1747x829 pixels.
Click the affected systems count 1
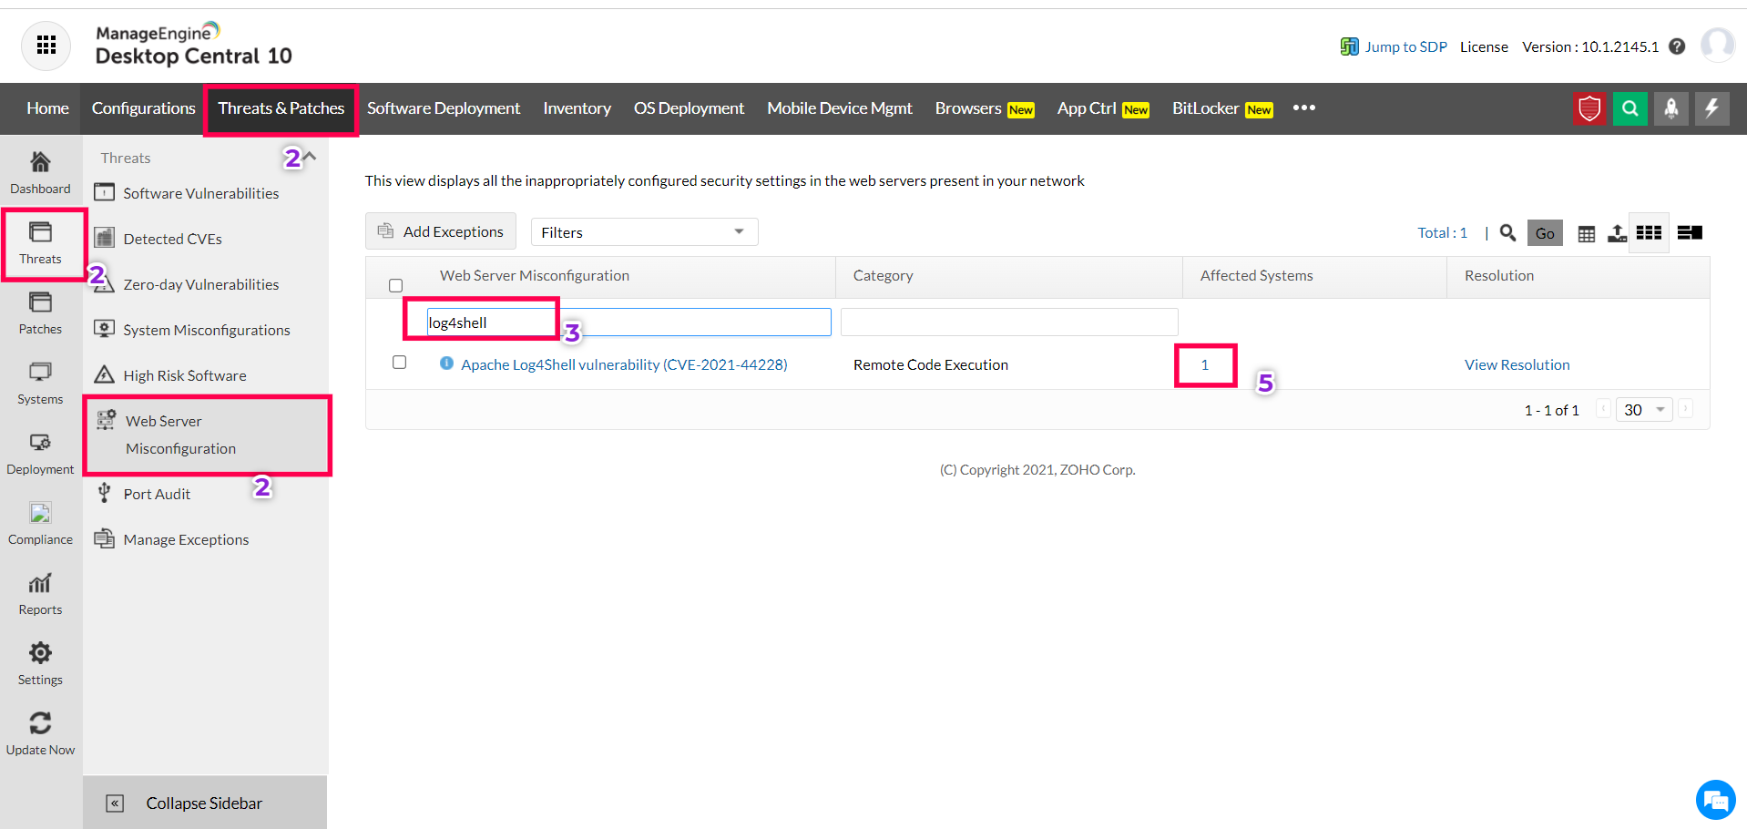(x=1204, y=364)
